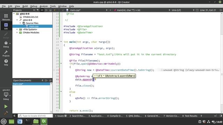This screenshot has width=223, height=125.
Task: Open the Linux Mint start menu
Action: [3, 122]
